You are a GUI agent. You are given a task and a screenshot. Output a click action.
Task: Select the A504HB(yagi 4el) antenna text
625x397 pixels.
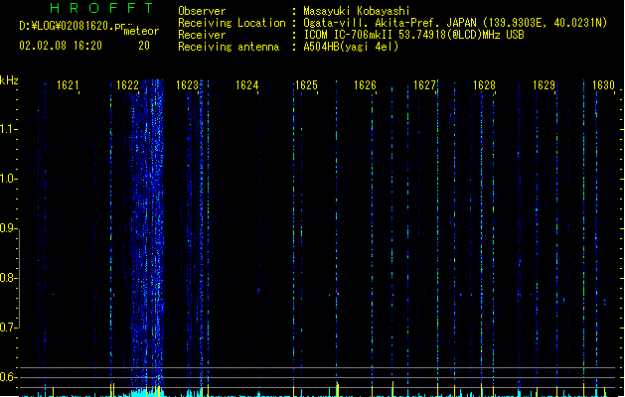351,47
